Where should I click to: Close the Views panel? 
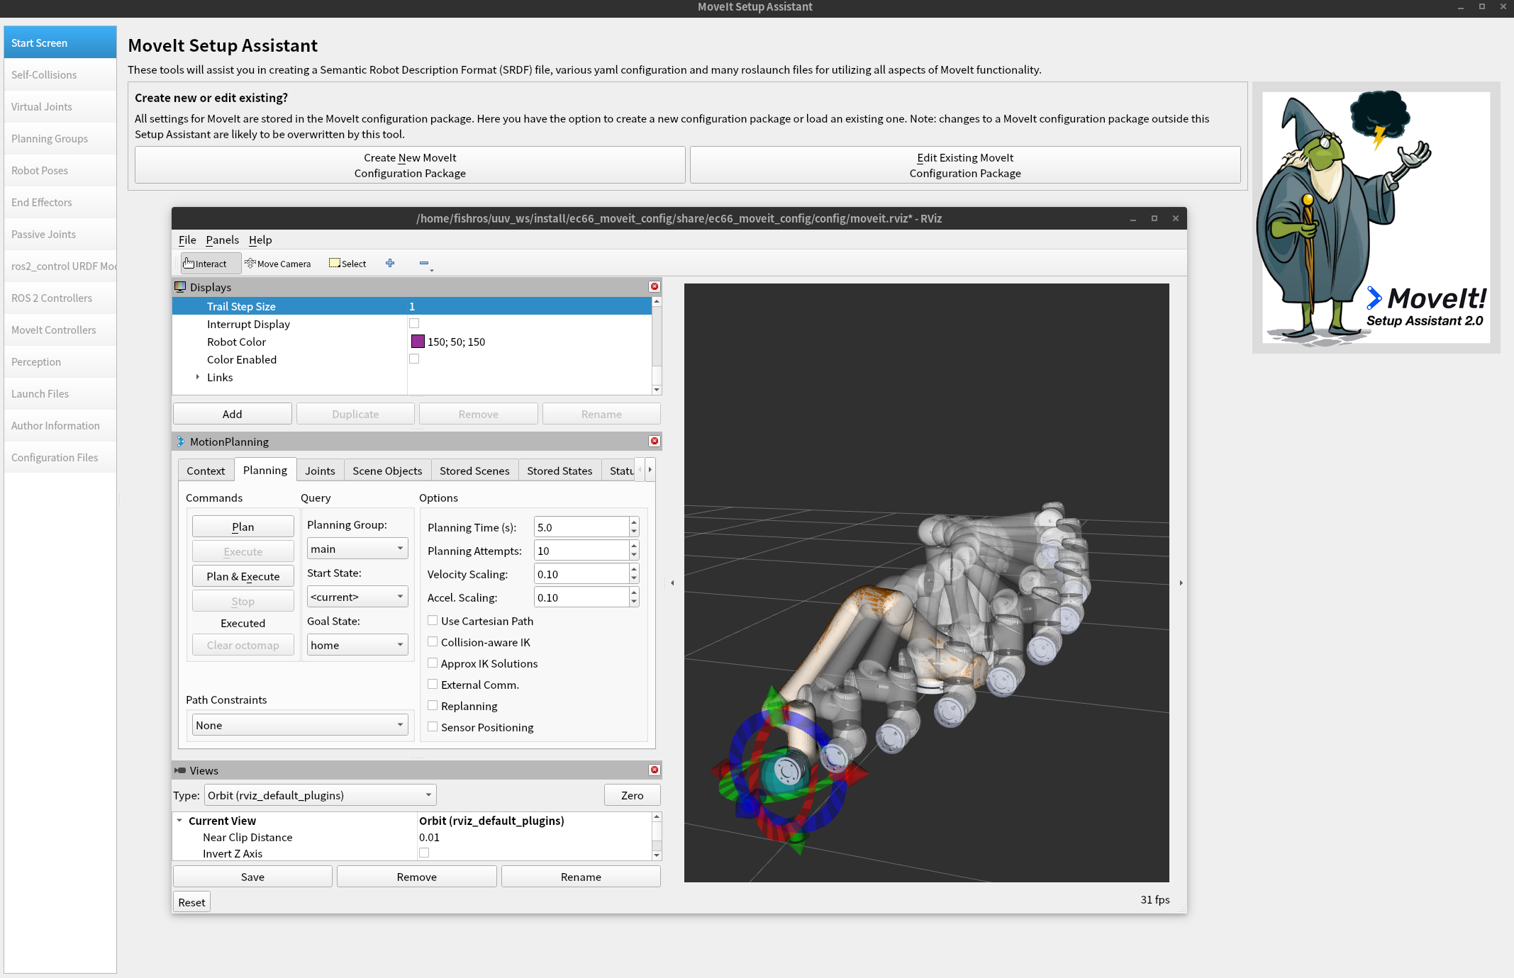click(655, 770)
